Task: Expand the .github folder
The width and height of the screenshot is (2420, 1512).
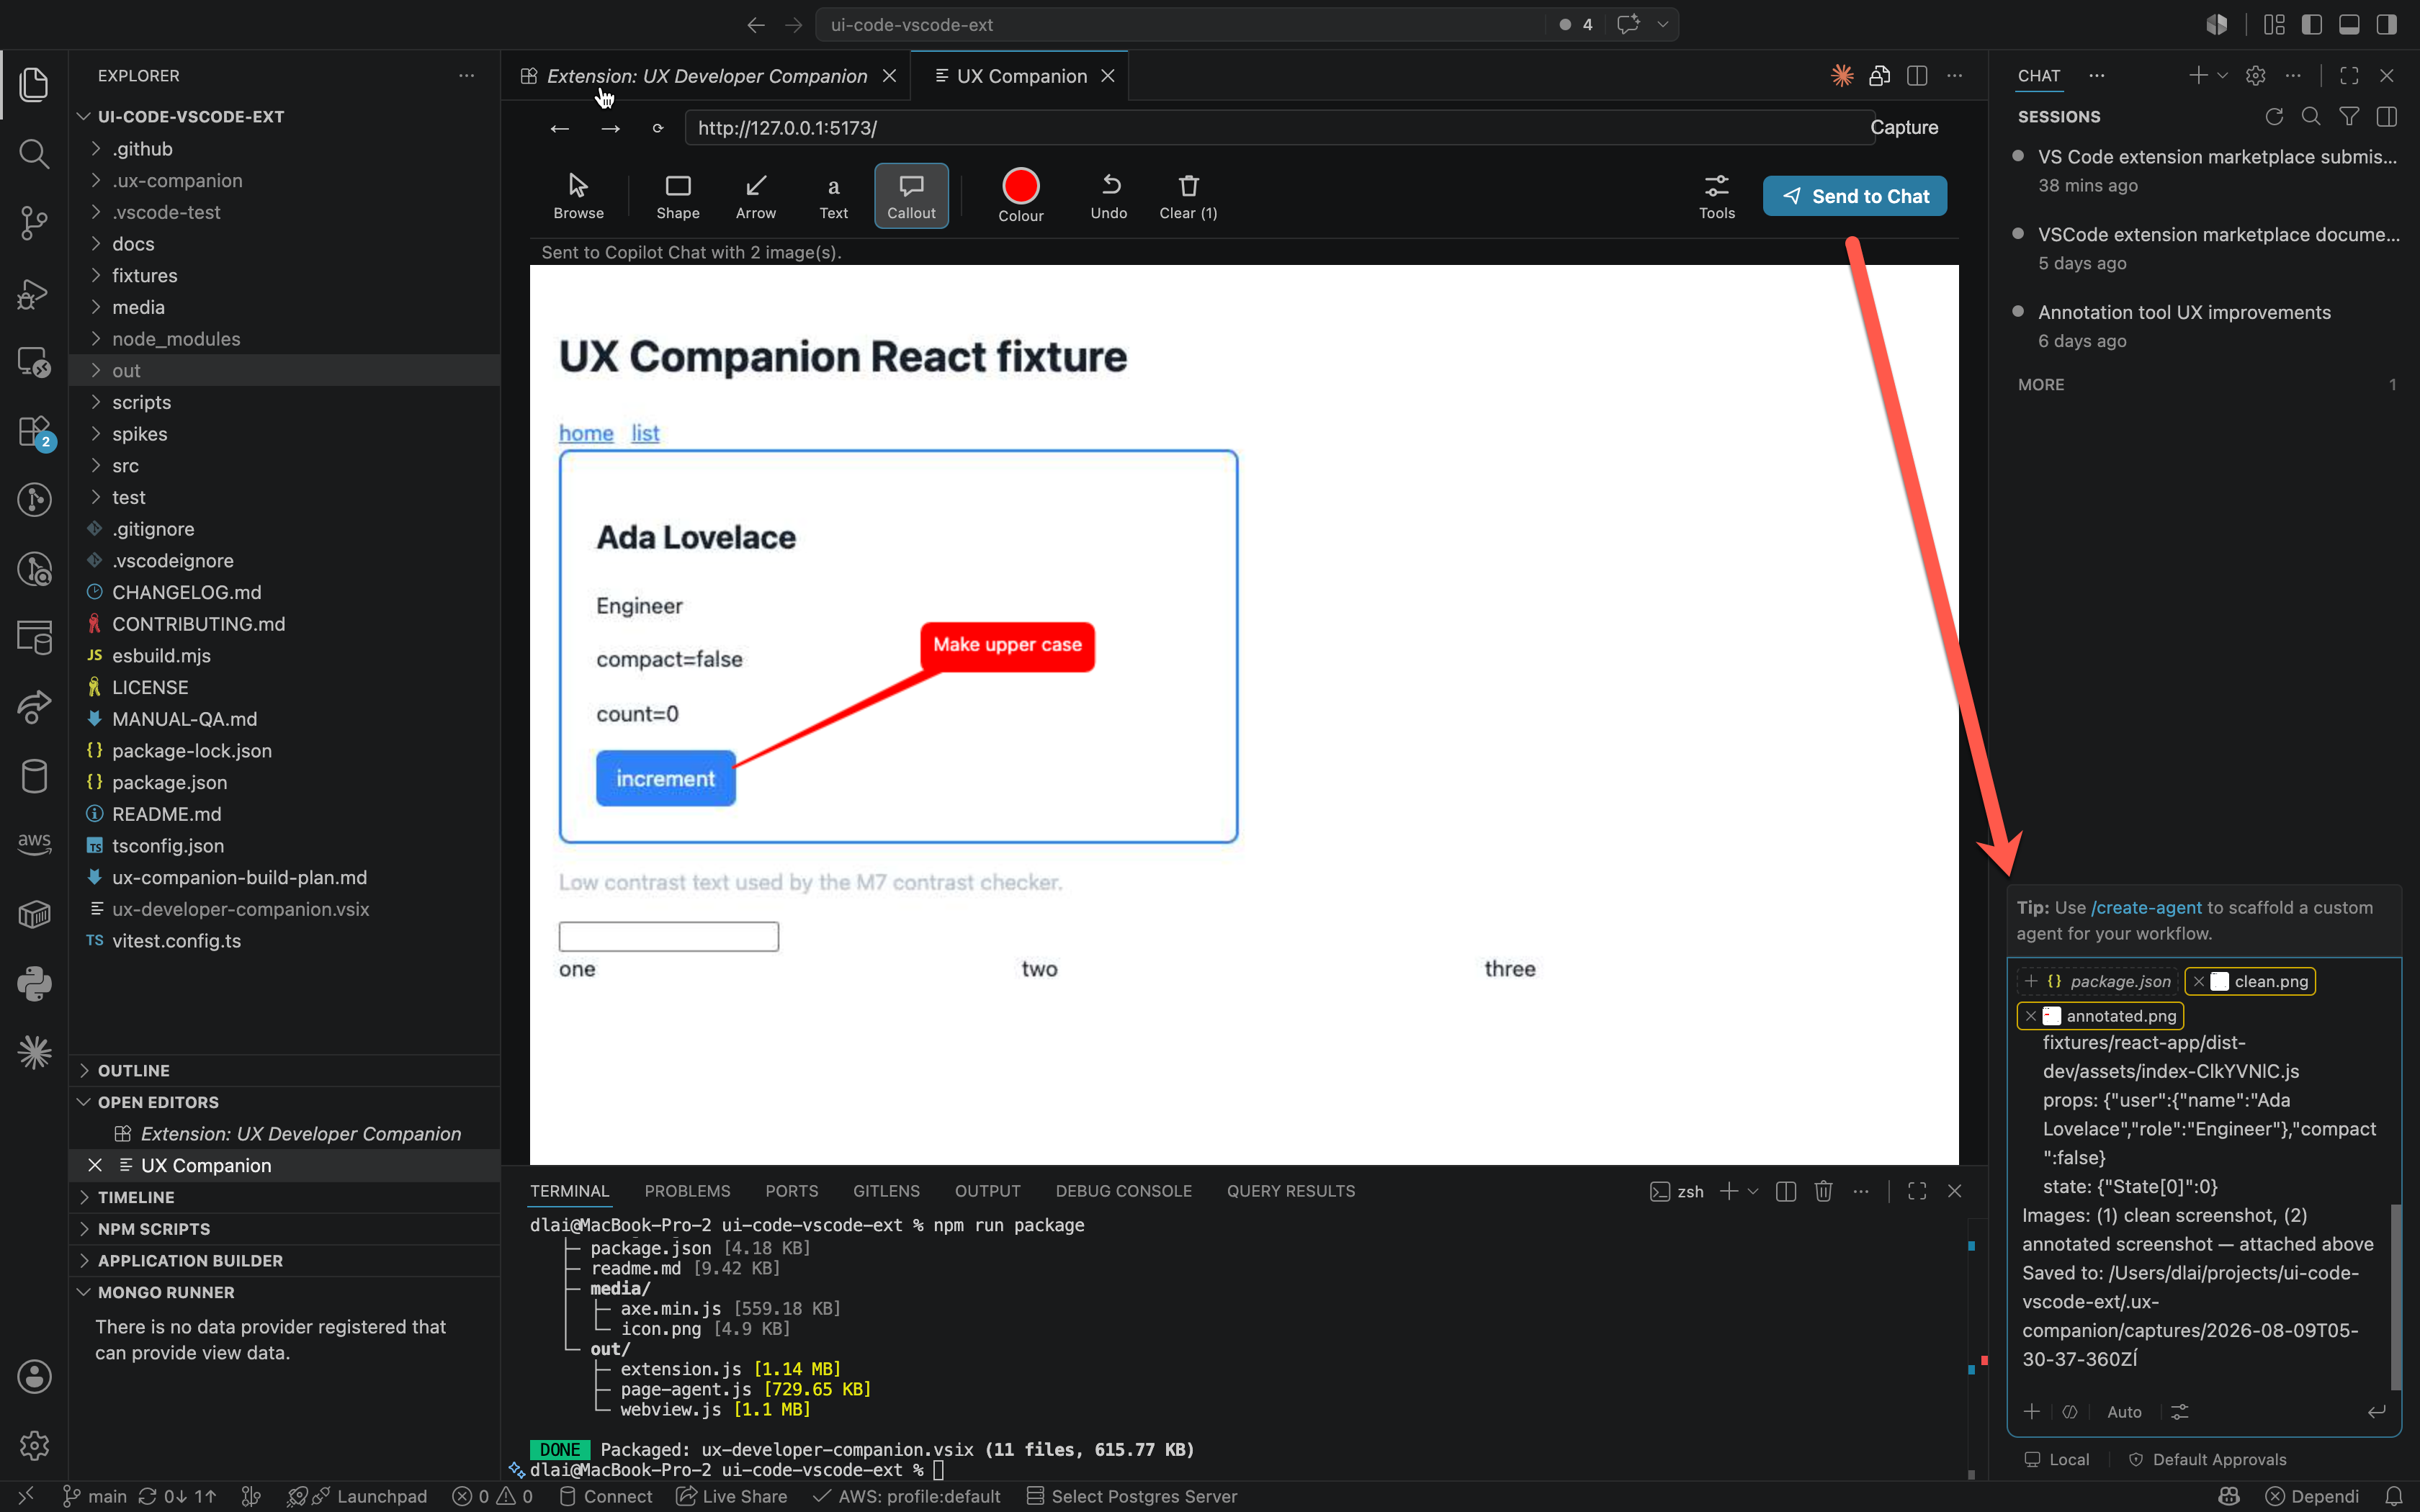Action: pos(284,149)
